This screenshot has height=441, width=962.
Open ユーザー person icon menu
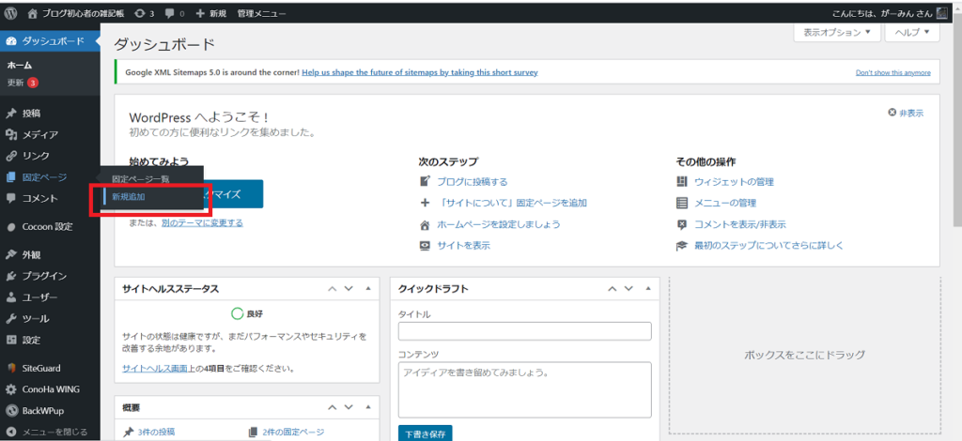[10, 297]
